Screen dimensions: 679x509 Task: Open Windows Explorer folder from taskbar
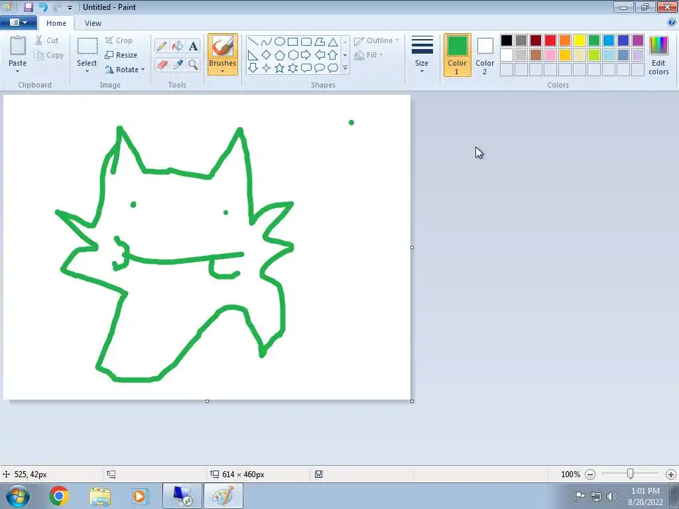(x=100, y=496)
